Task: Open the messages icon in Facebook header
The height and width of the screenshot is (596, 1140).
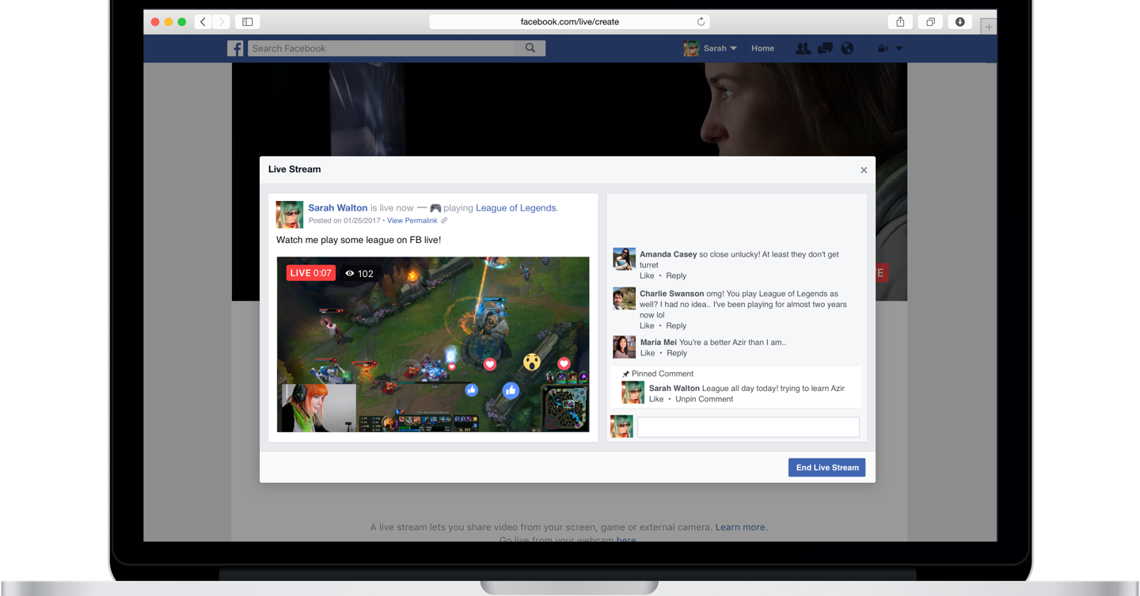Action: (825, 48)
